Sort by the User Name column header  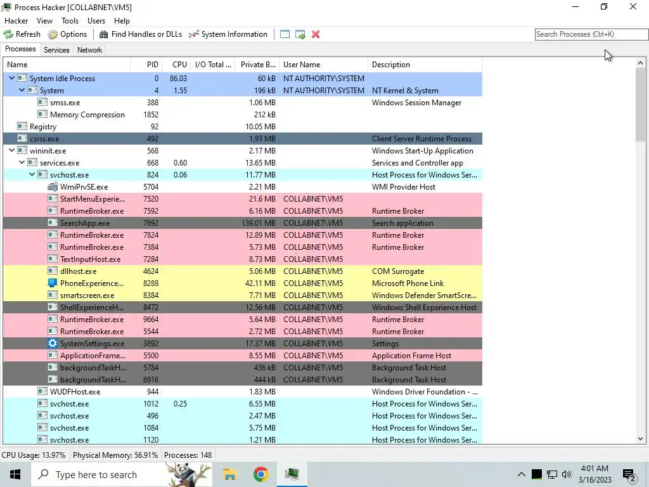324,65
